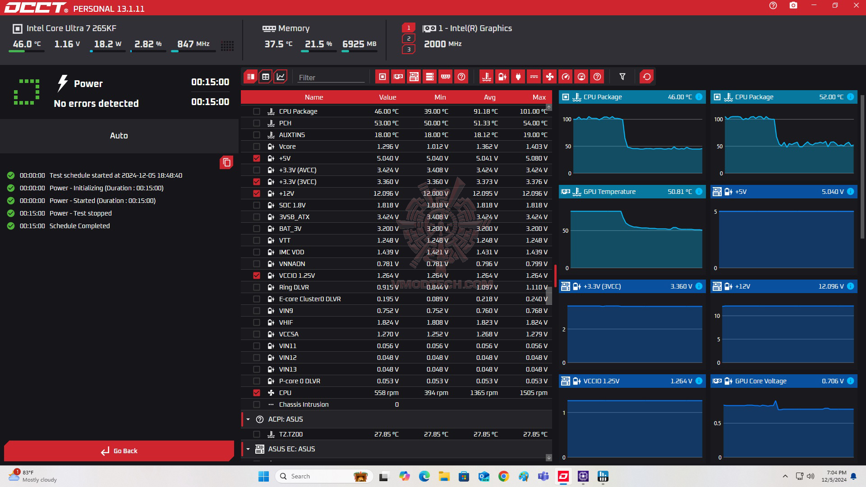
Task: Switch to the table grid view
Action: click(266, 77)
